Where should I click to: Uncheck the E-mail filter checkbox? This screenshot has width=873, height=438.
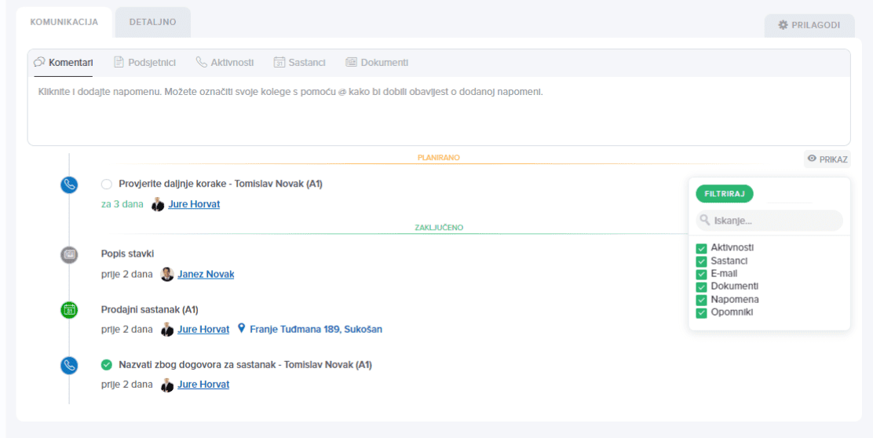pos(701,275)
